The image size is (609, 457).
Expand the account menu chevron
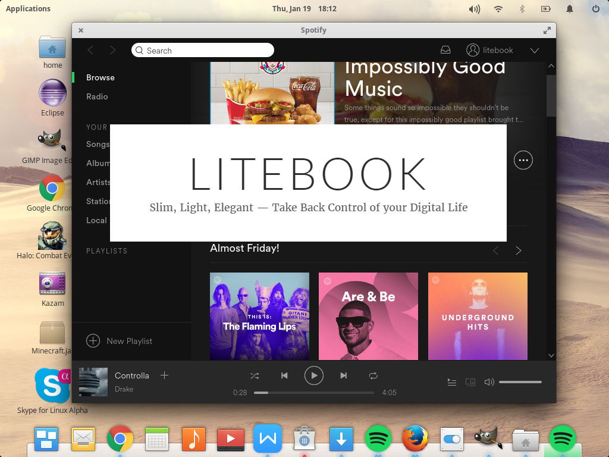coord(535,51)
